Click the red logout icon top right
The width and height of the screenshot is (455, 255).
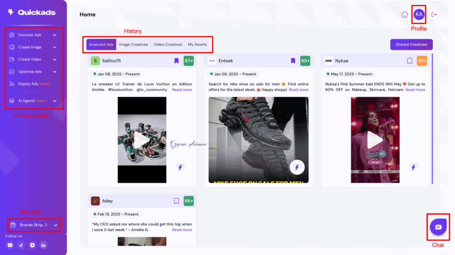434,14
